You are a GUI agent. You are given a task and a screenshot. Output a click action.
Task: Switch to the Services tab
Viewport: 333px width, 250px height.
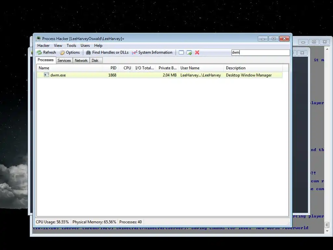pyautogui.click(x=64, y=61)
